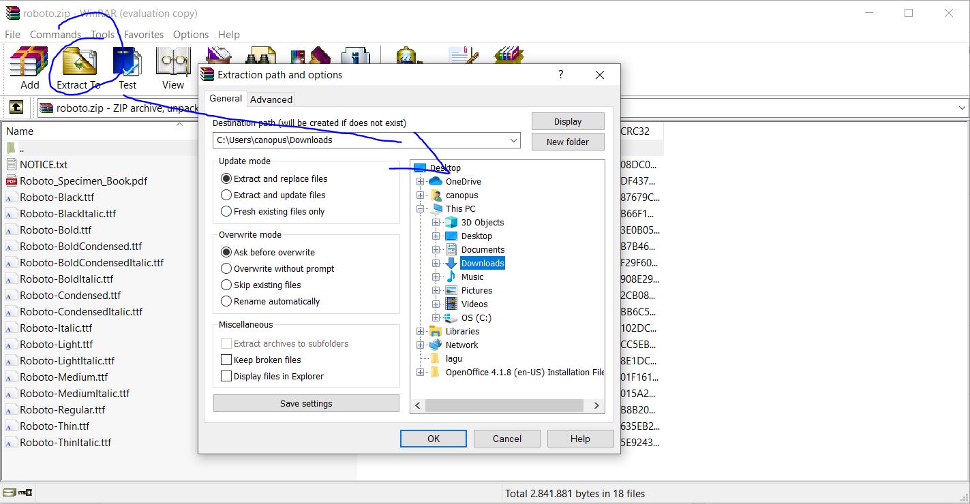Expand the Documents tree node
This screenshot has height=504, width=970.
pyautogui.click(x=436, y=250)
